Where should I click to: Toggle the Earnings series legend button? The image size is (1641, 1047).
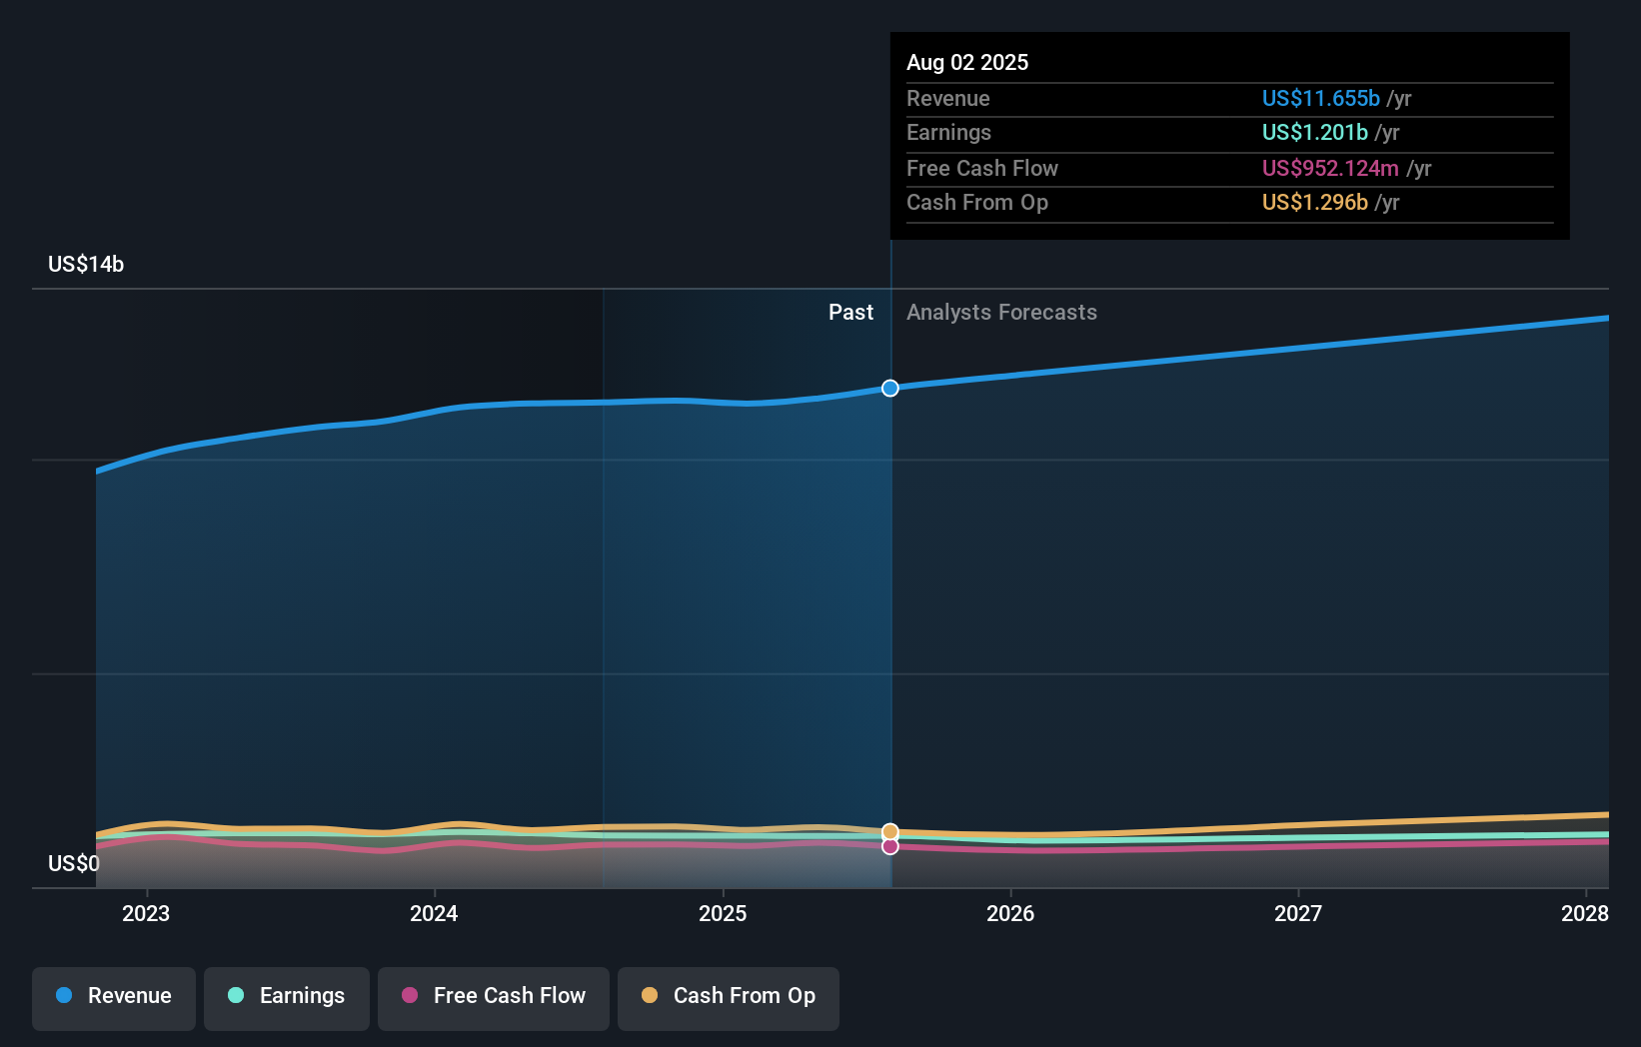(x=287, y=998)
